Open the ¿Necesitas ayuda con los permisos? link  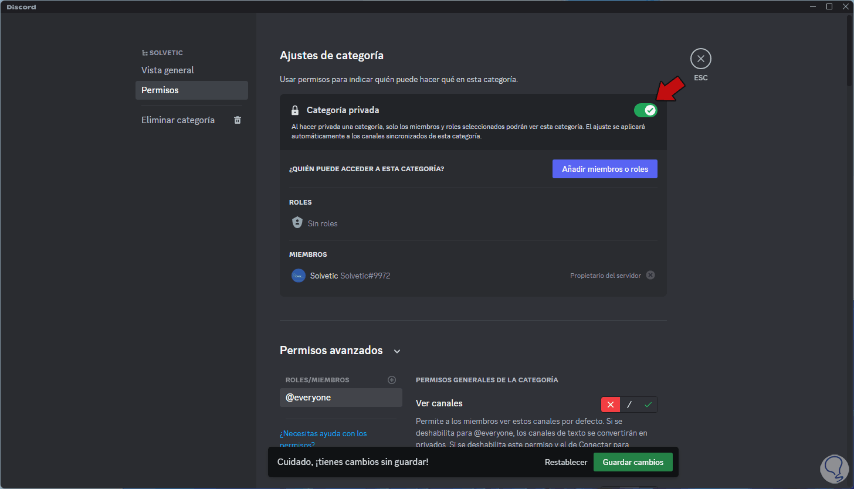[x=323, y=439]
